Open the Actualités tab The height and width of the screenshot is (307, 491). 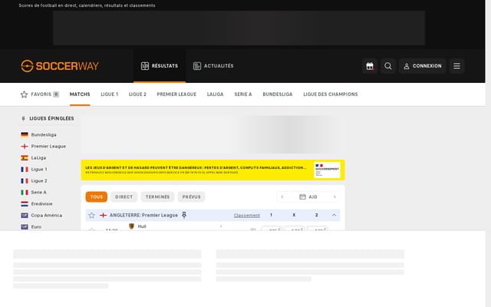point(213,66)
